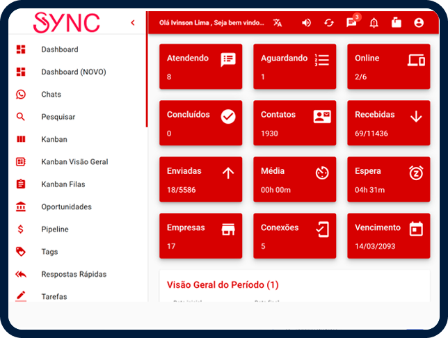This screenshot has height=338, width=448.
Task: Open the user profile account icon
Action: tap(419, 23)
